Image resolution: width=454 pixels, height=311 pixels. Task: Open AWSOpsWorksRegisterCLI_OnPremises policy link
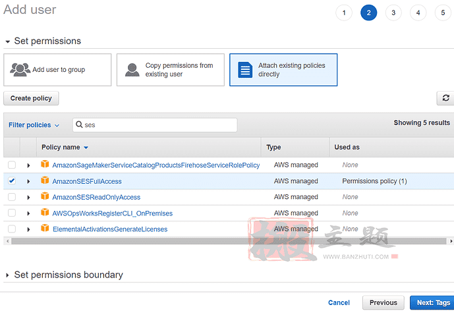point(112,213)
